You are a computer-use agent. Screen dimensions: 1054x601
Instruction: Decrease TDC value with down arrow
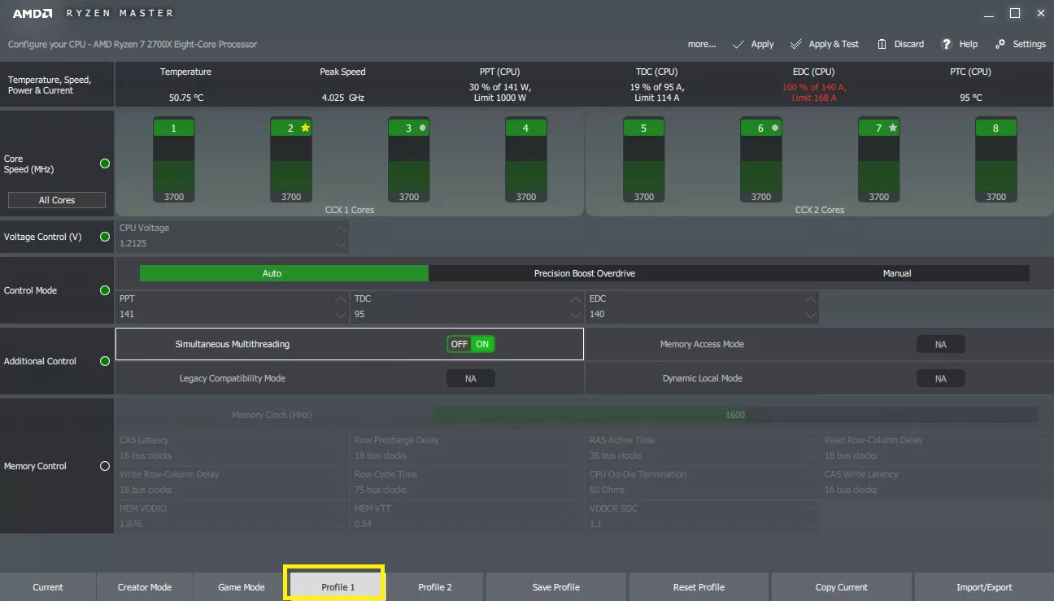tap(575, 314)
